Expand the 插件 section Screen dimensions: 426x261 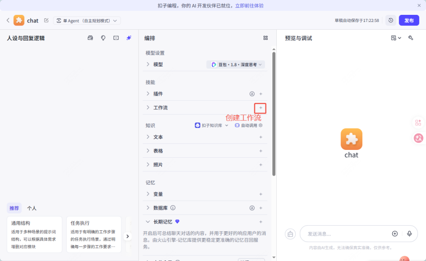coord(148,94)
